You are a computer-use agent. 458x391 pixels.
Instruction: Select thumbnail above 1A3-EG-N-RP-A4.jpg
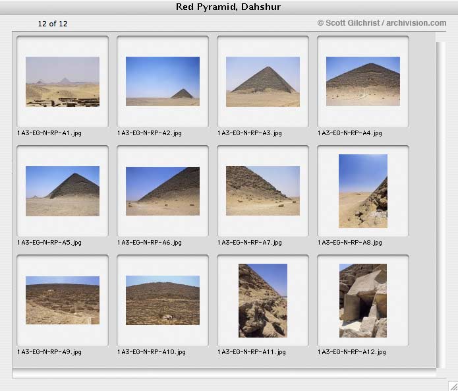pyautogui.click(x=363, y=82)
